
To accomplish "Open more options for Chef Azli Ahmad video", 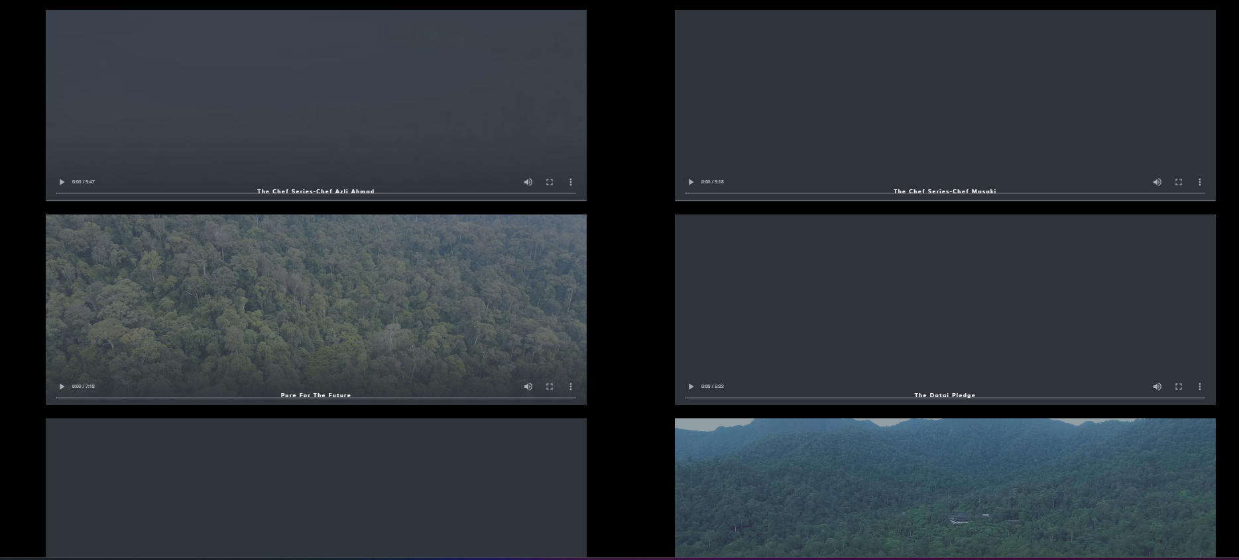I will tap(571, 182).
